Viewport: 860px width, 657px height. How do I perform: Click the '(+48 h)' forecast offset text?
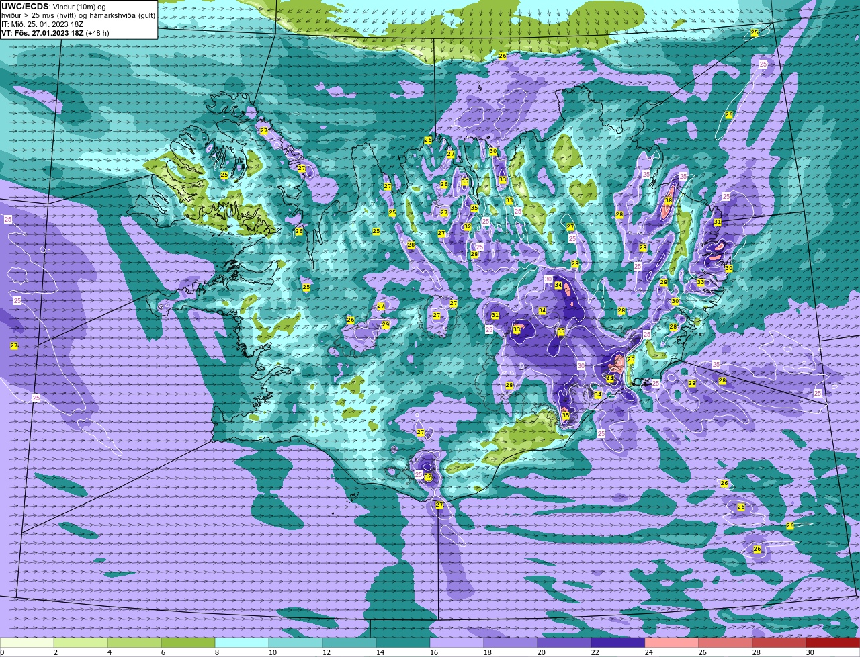97,32
